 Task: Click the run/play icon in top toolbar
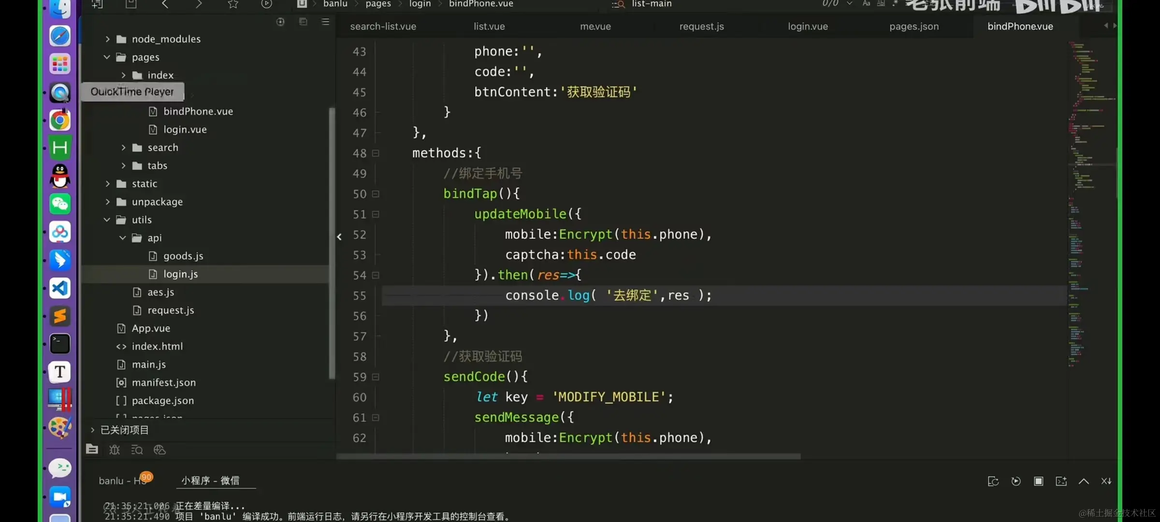[266, 4]
